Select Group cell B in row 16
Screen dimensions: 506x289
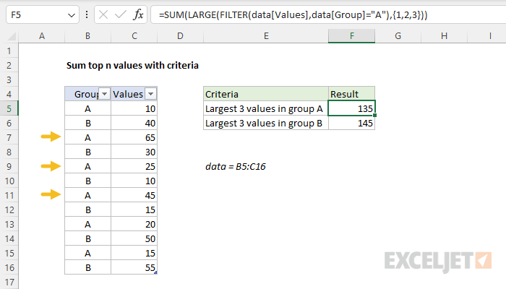click(x=87, y=267)
